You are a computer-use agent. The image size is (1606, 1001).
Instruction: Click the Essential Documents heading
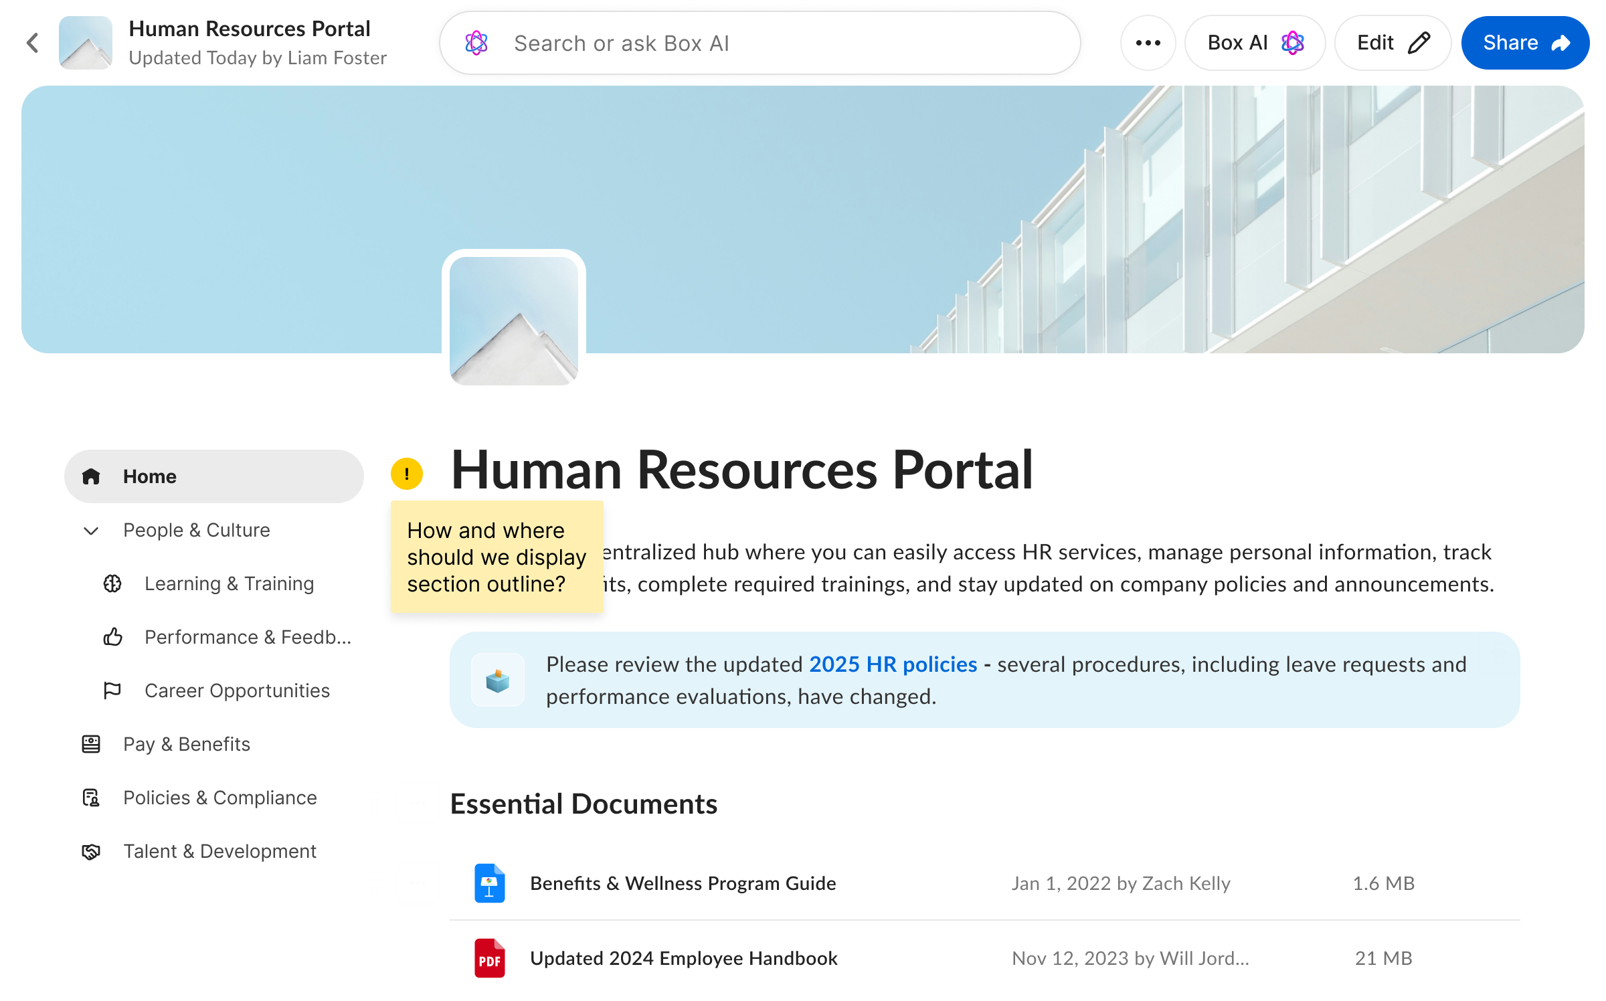pyautogui.click(x=584, y=804)
